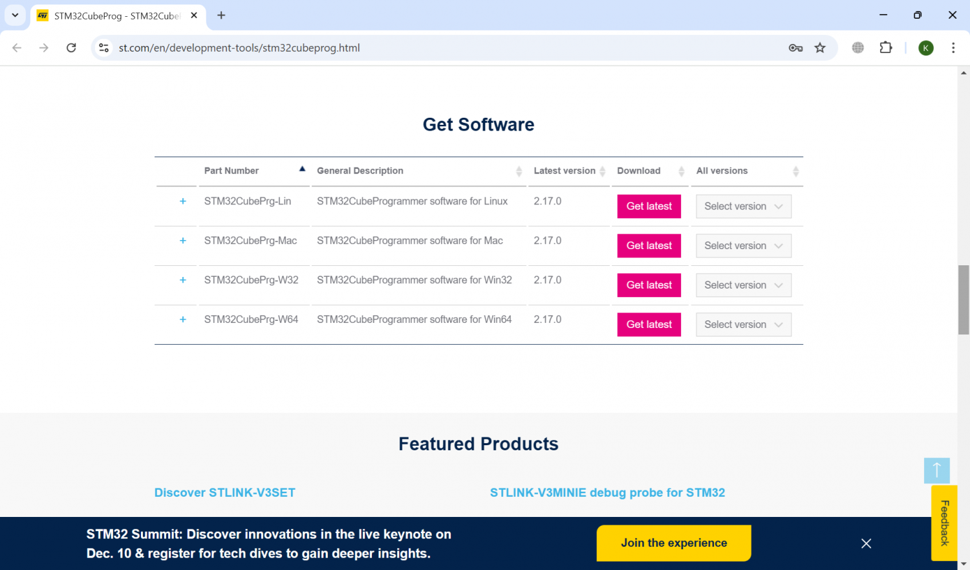The width and height of the screenshot is (970, 570).
Task: Open Select version dropdown for STM32CubePrg-Mac
Action: click(x=743, y=245)
